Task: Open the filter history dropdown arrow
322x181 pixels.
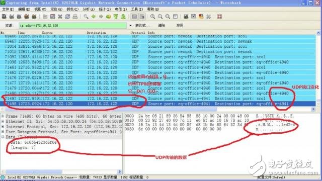Action: [130, 26]
